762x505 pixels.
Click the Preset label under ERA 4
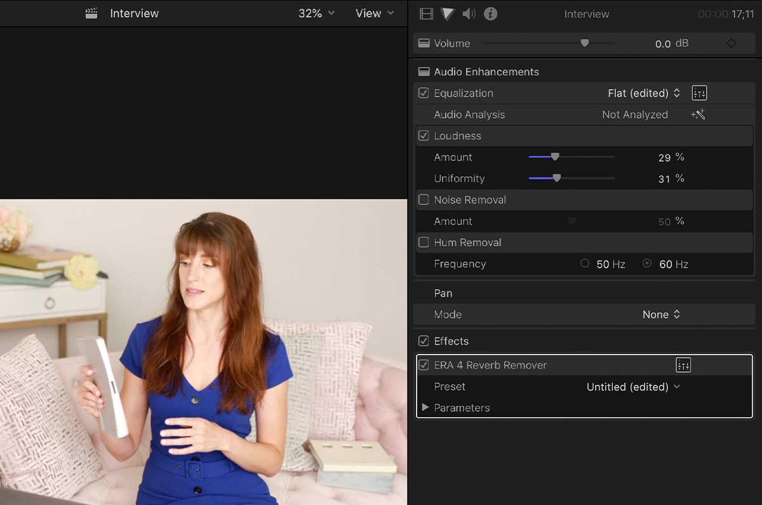[x=450, y=386]
